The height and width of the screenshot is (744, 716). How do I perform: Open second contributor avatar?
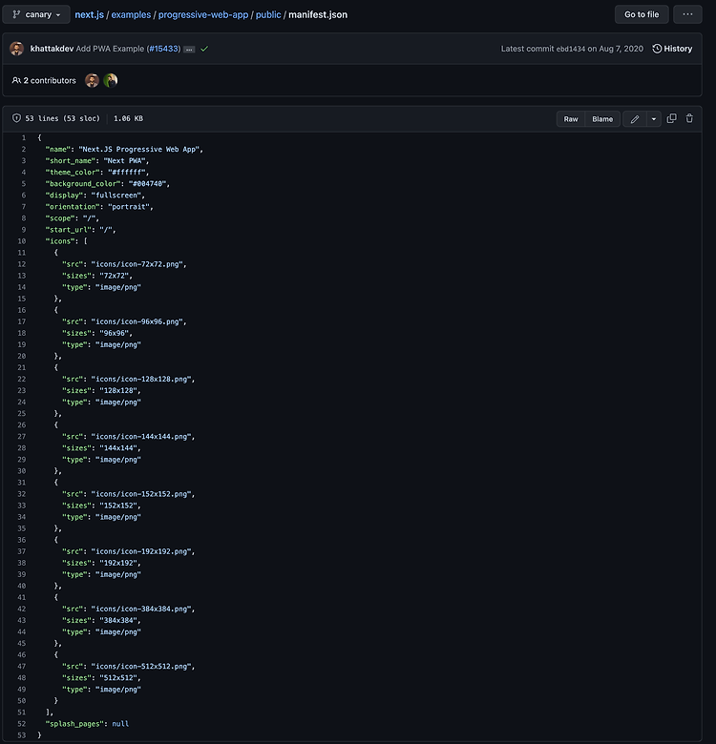pyautogui.click(x=111, y=81)
